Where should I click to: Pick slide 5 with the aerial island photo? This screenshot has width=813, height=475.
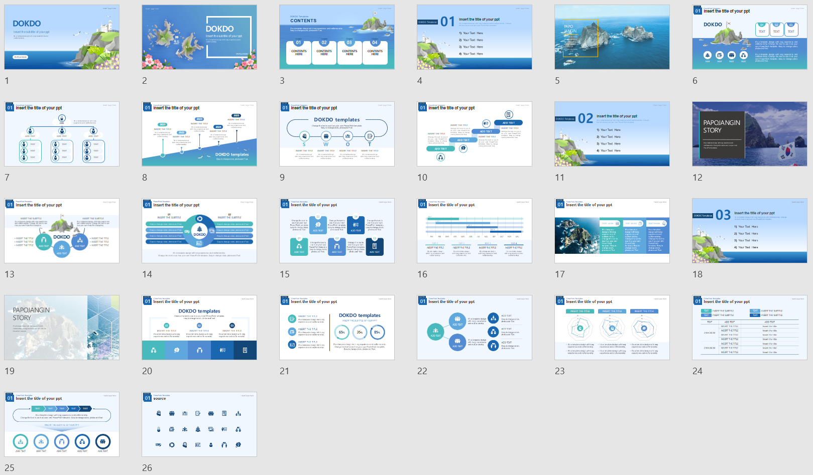click(x=612, y=37)
